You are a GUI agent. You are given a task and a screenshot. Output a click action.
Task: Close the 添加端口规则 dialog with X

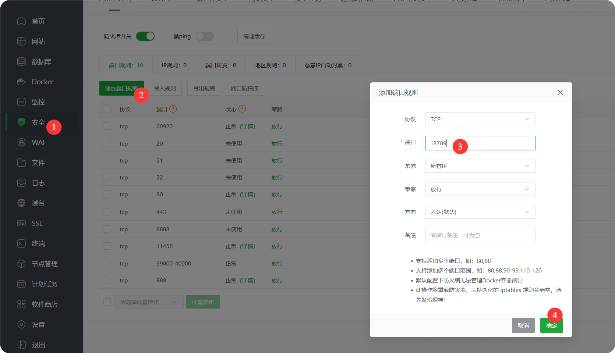coord(560,92)
